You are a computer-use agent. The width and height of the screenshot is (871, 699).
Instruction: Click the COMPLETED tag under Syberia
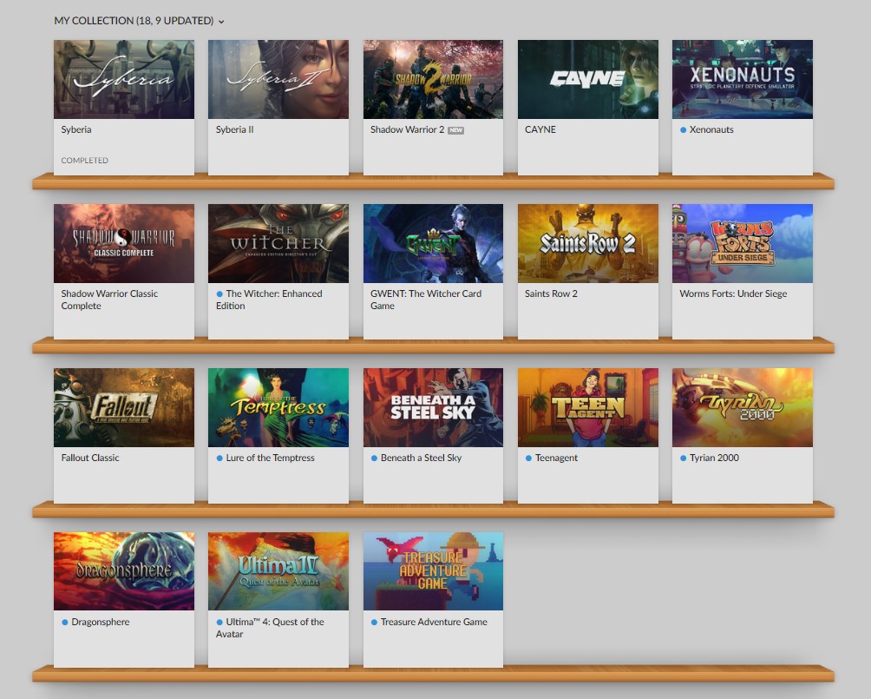coord(84,160)
